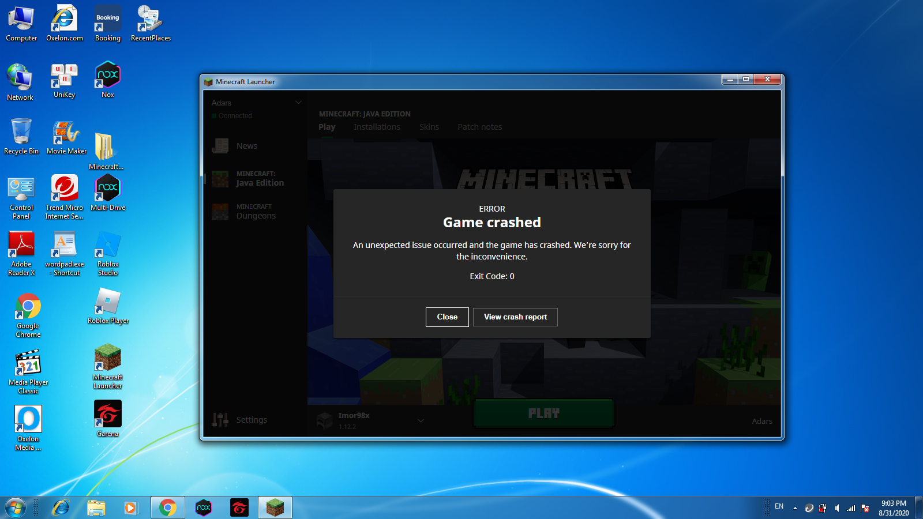This screenshot has height=519, width=923.
Task: Open the network signal tray icon
Action: tap(851, 508)
